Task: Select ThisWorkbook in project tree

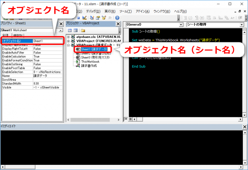Action: pos(90,62)
